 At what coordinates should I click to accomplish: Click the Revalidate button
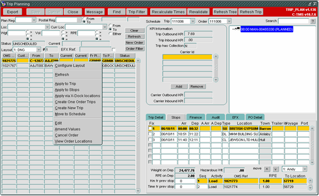coord(199,12)
